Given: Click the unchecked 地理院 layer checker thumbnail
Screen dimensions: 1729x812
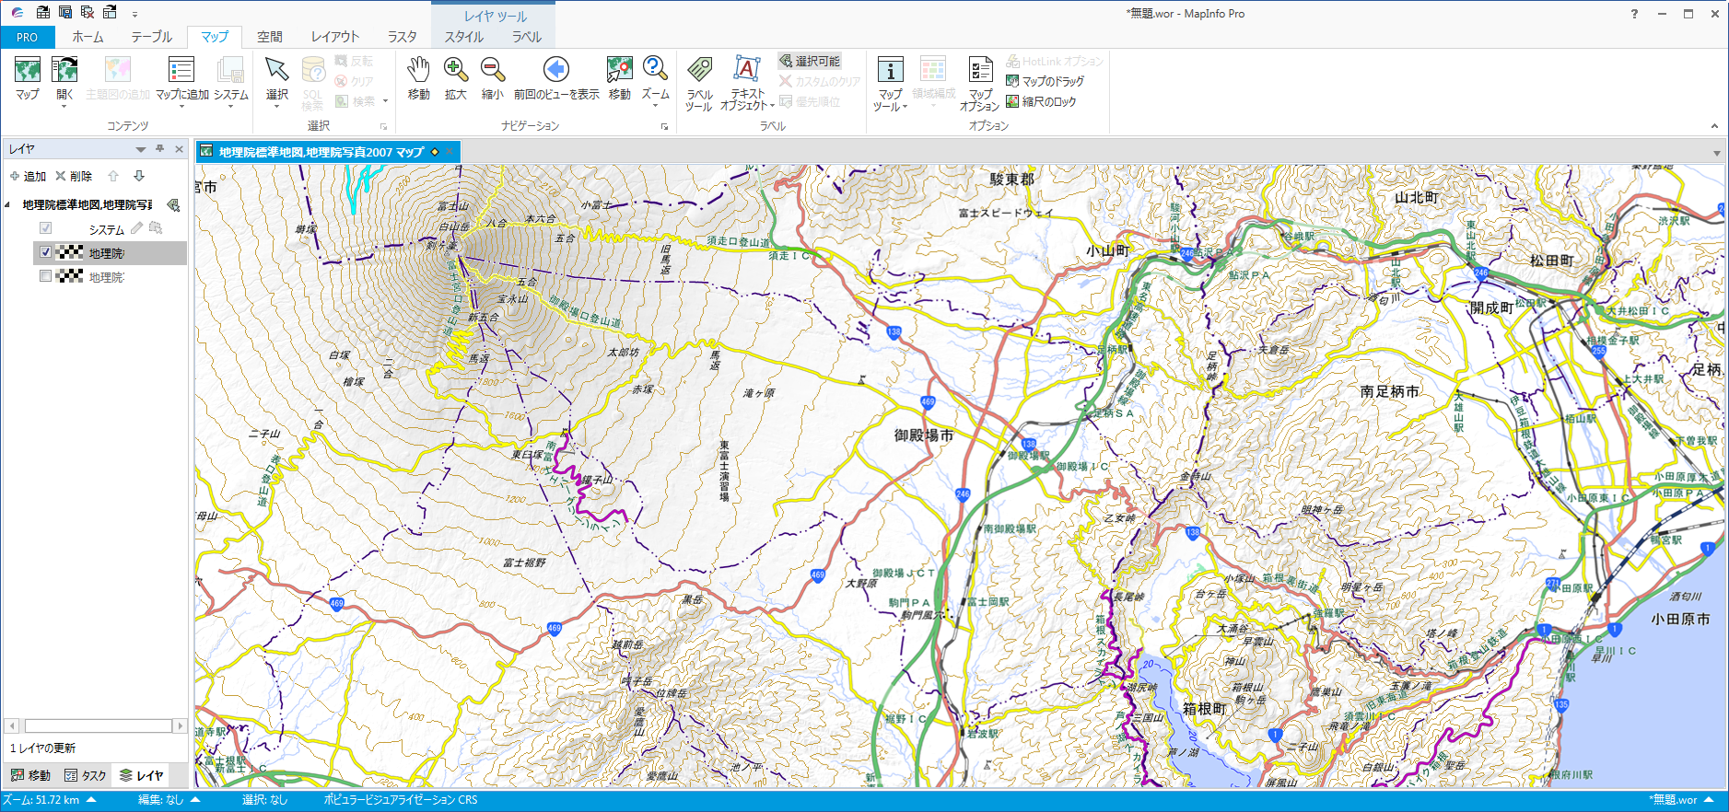Looking at the screenshot, I should (70, 275).
